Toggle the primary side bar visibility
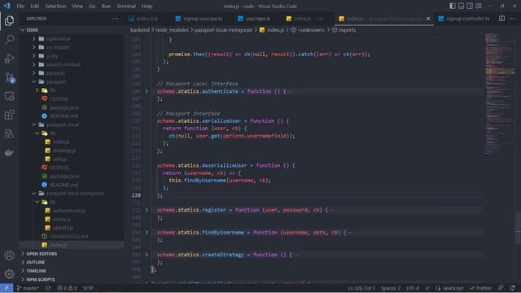The width and height of the screenshot is (521, 293). pos(453,6)
